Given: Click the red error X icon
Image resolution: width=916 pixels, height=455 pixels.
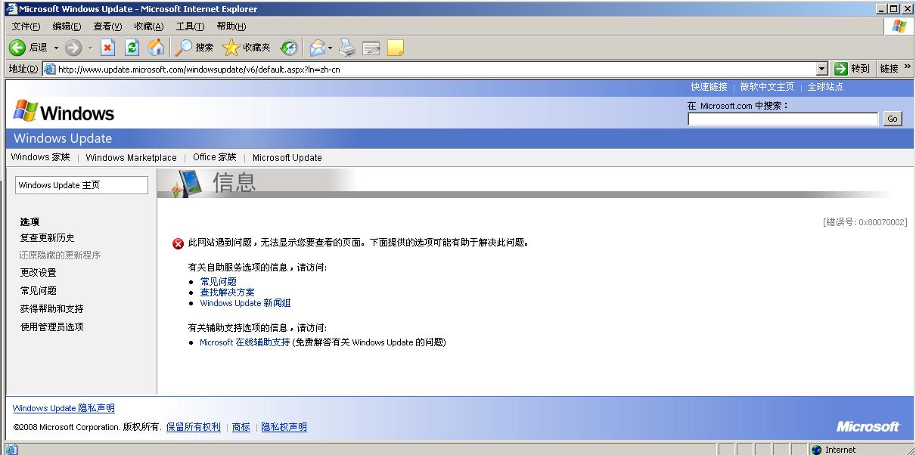Looking at the screenshot, I should click(179, 243).
